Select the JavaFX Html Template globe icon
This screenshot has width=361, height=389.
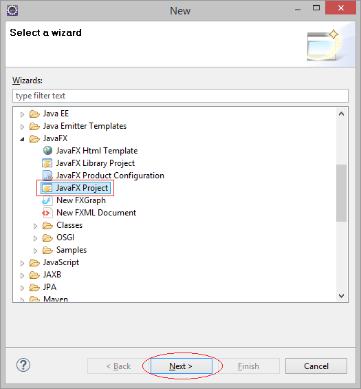coord(47,151)
